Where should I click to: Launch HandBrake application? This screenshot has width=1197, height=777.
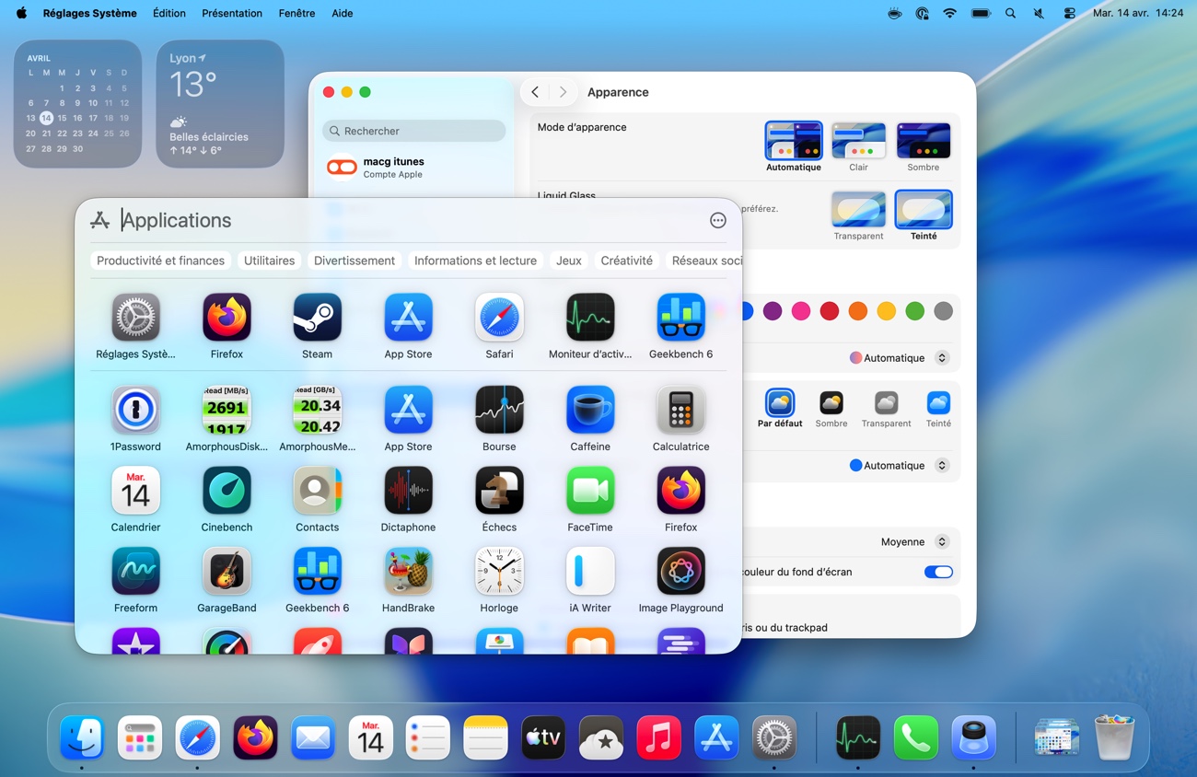pos(408,573)
